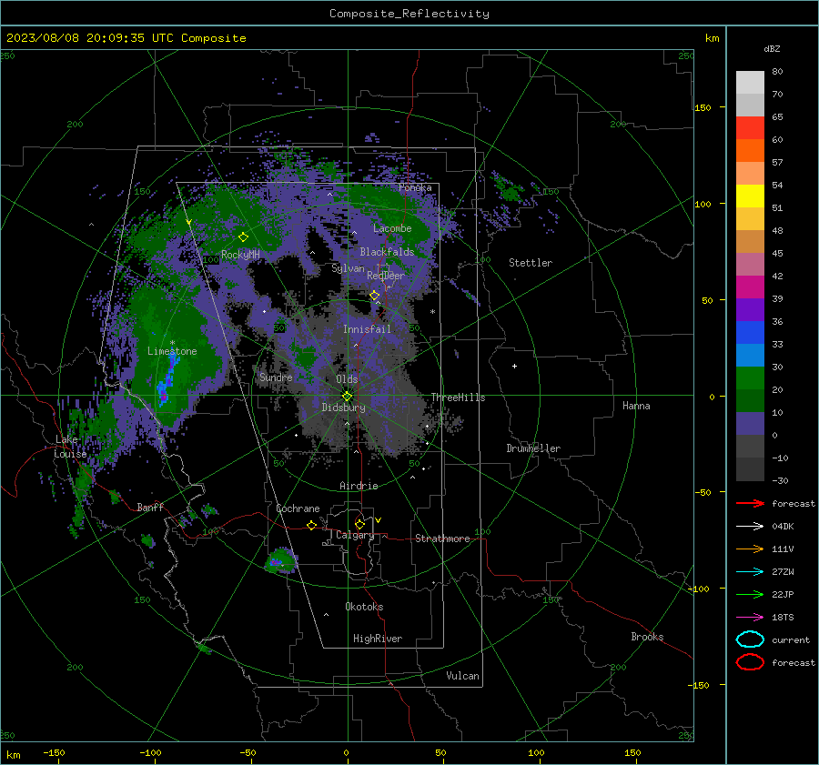Click the green 22JP arrow legend icon
Viewport: 819px width, 765px height.
(750, 594)
